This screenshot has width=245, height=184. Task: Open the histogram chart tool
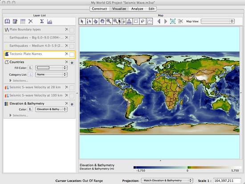(x=49, y=21)
